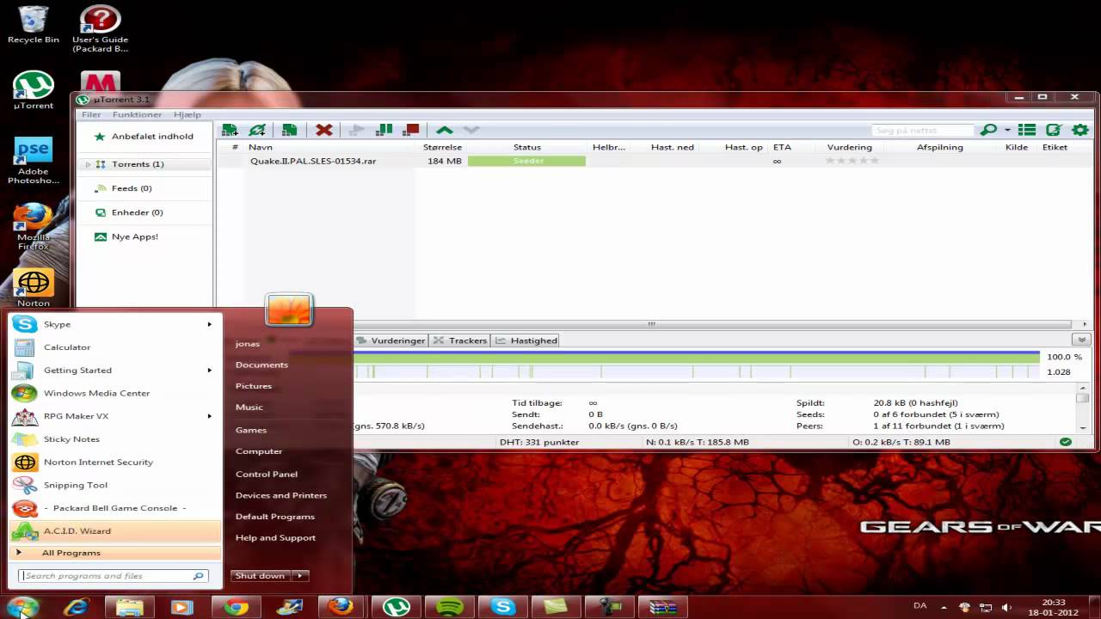Screen dimensions: 1101x619
Task: Expand Skype jump list arrow
Action: tap(209, 324)
